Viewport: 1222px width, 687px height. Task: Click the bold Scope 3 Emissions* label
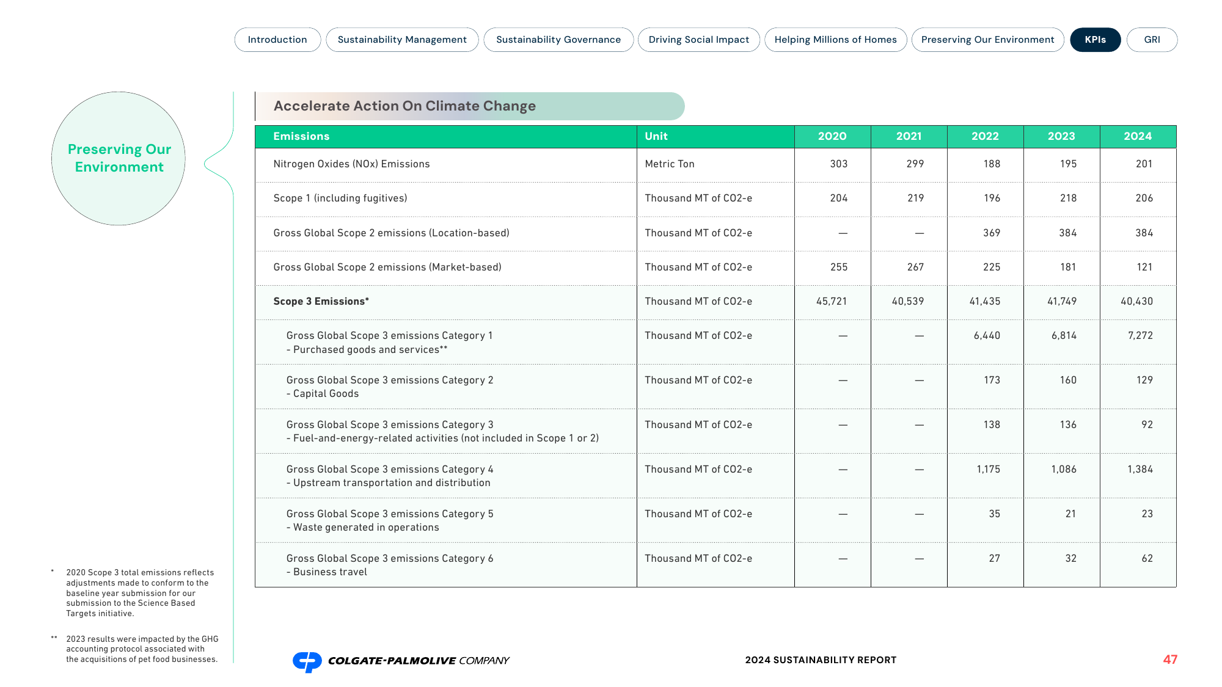tap(321, 302)
